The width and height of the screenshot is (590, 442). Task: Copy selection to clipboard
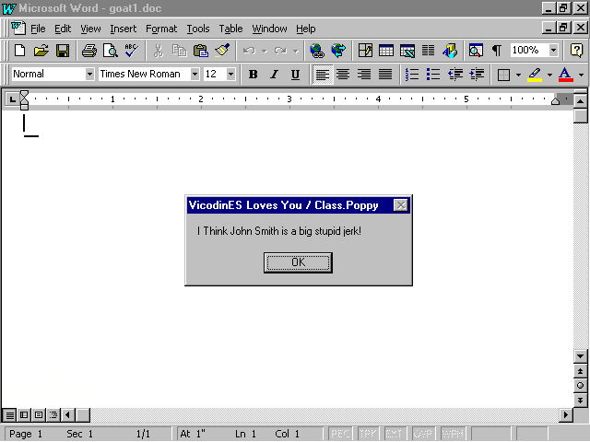coord(180,50)
